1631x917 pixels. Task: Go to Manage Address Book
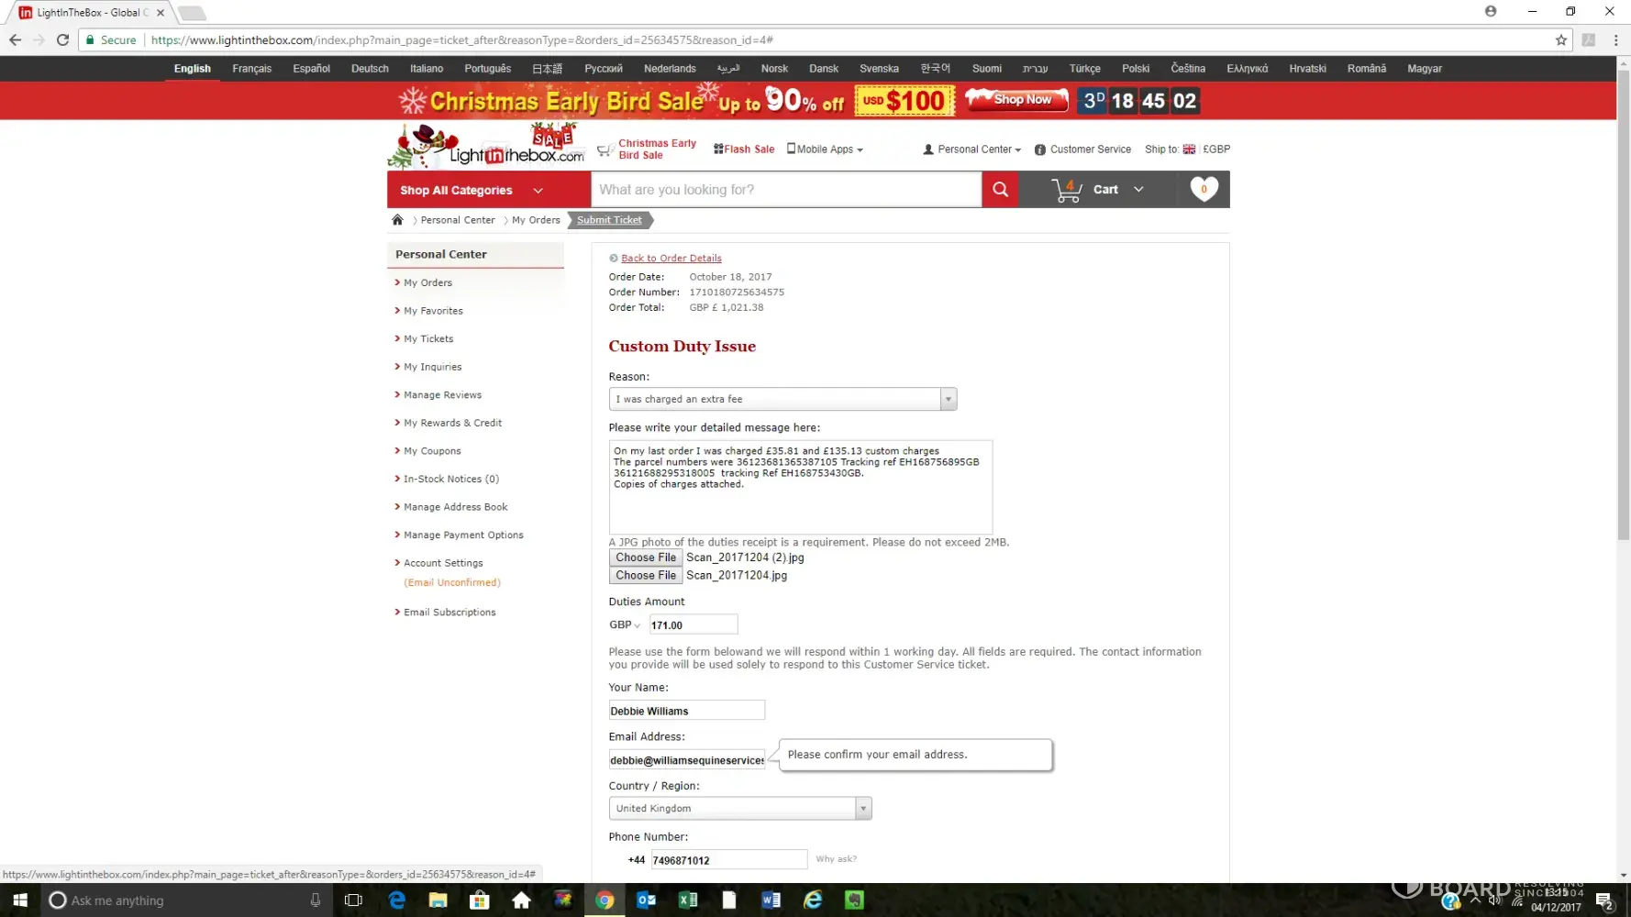pos(456,507)
